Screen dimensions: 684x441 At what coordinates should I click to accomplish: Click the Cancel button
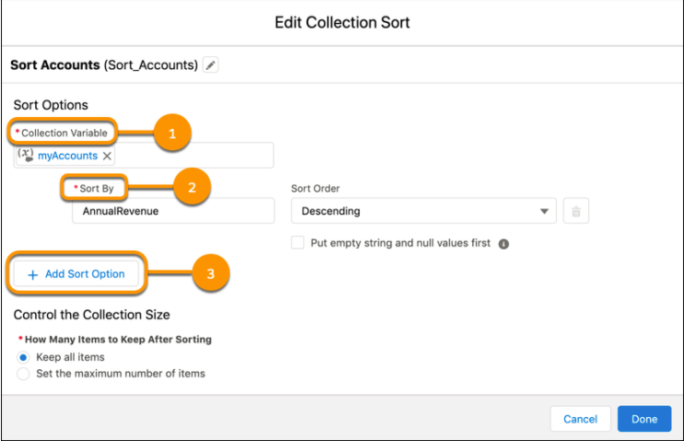pyautogui.click(x=580, y=419)
